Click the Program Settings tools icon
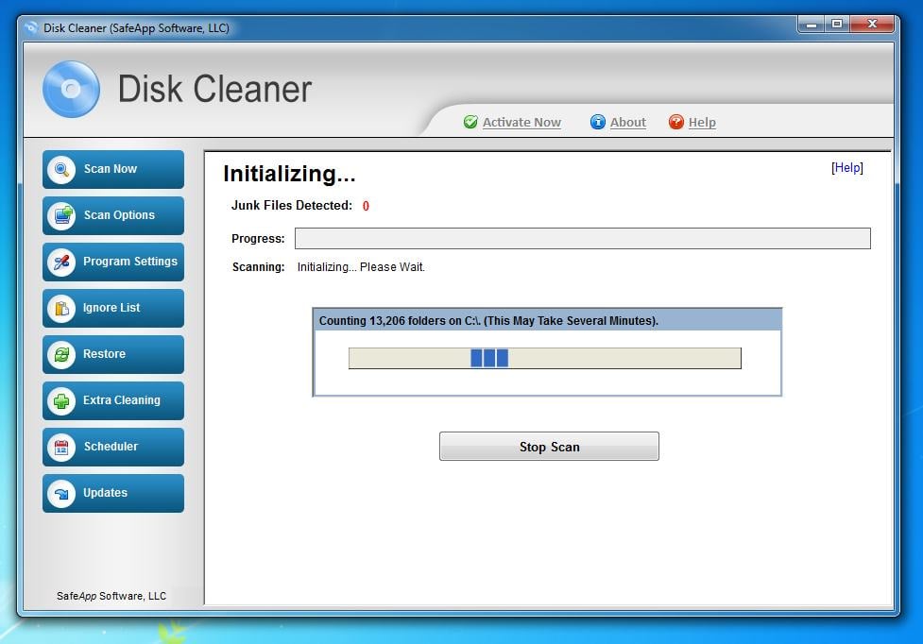The image size is (923, 644). pos(61,263)
